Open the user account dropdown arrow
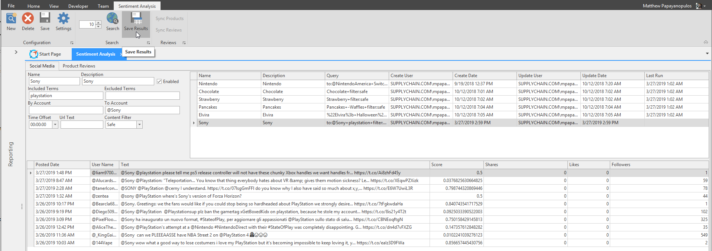This screenshot has width=712, height=251. point(704,6)
